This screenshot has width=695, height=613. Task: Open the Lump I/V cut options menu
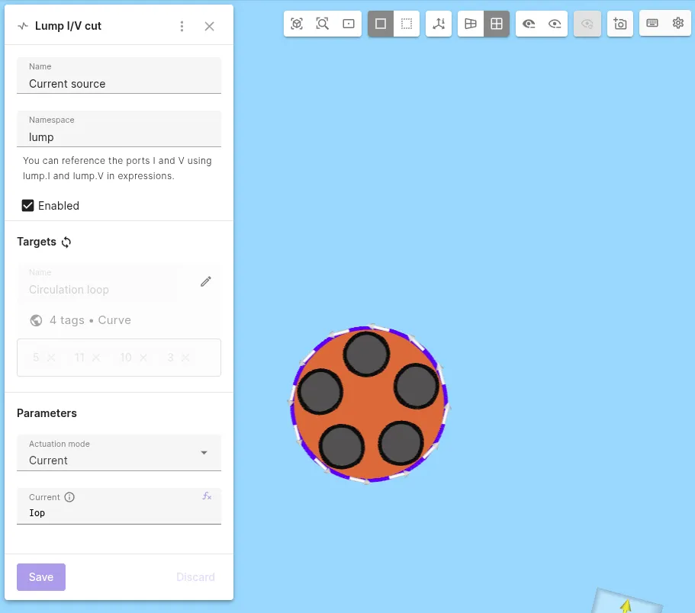click(182, 26)
